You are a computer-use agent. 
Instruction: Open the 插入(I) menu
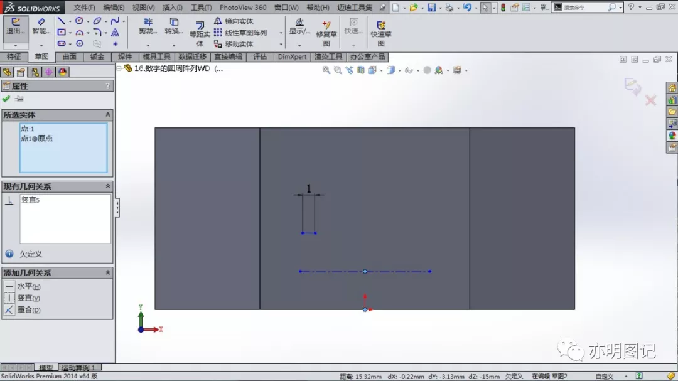173,8
